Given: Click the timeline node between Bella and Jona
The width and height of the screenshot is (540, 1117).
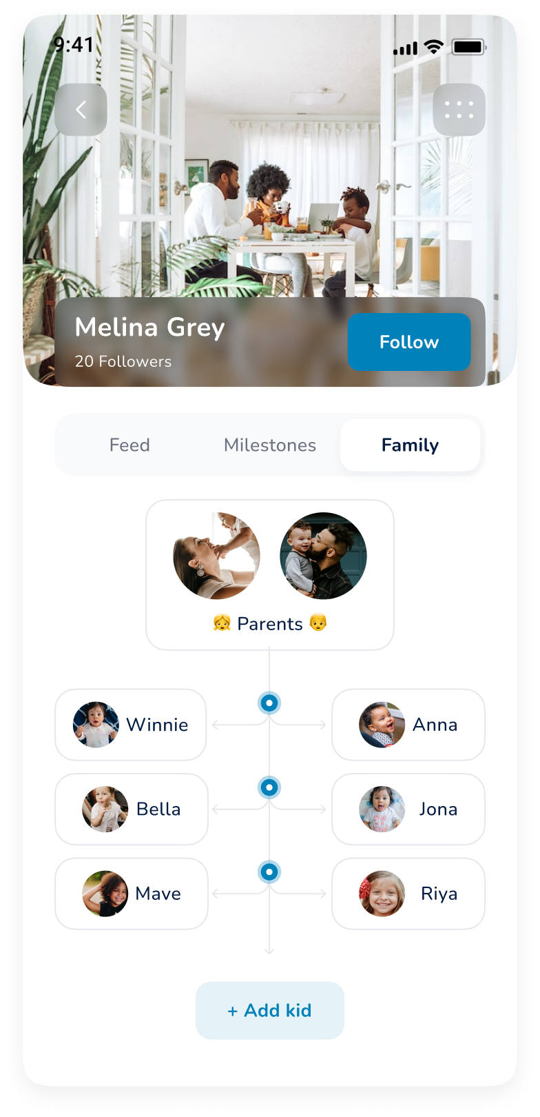Looking at the screenshot, I should pos(269,787).
